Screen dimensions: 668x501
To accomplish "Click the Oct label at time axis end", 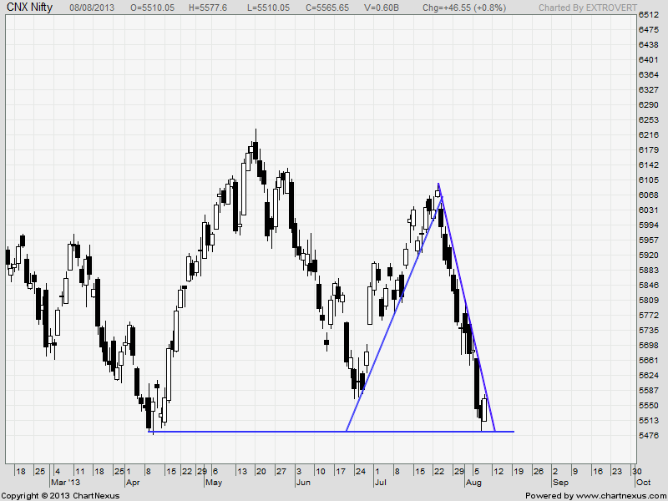I will pyautogui.click(x=642, y=482).
